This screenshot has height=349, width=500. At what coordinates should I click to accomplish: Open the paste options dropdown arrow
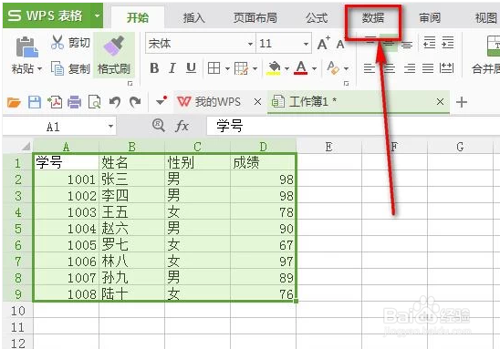[x=39, y=68]
